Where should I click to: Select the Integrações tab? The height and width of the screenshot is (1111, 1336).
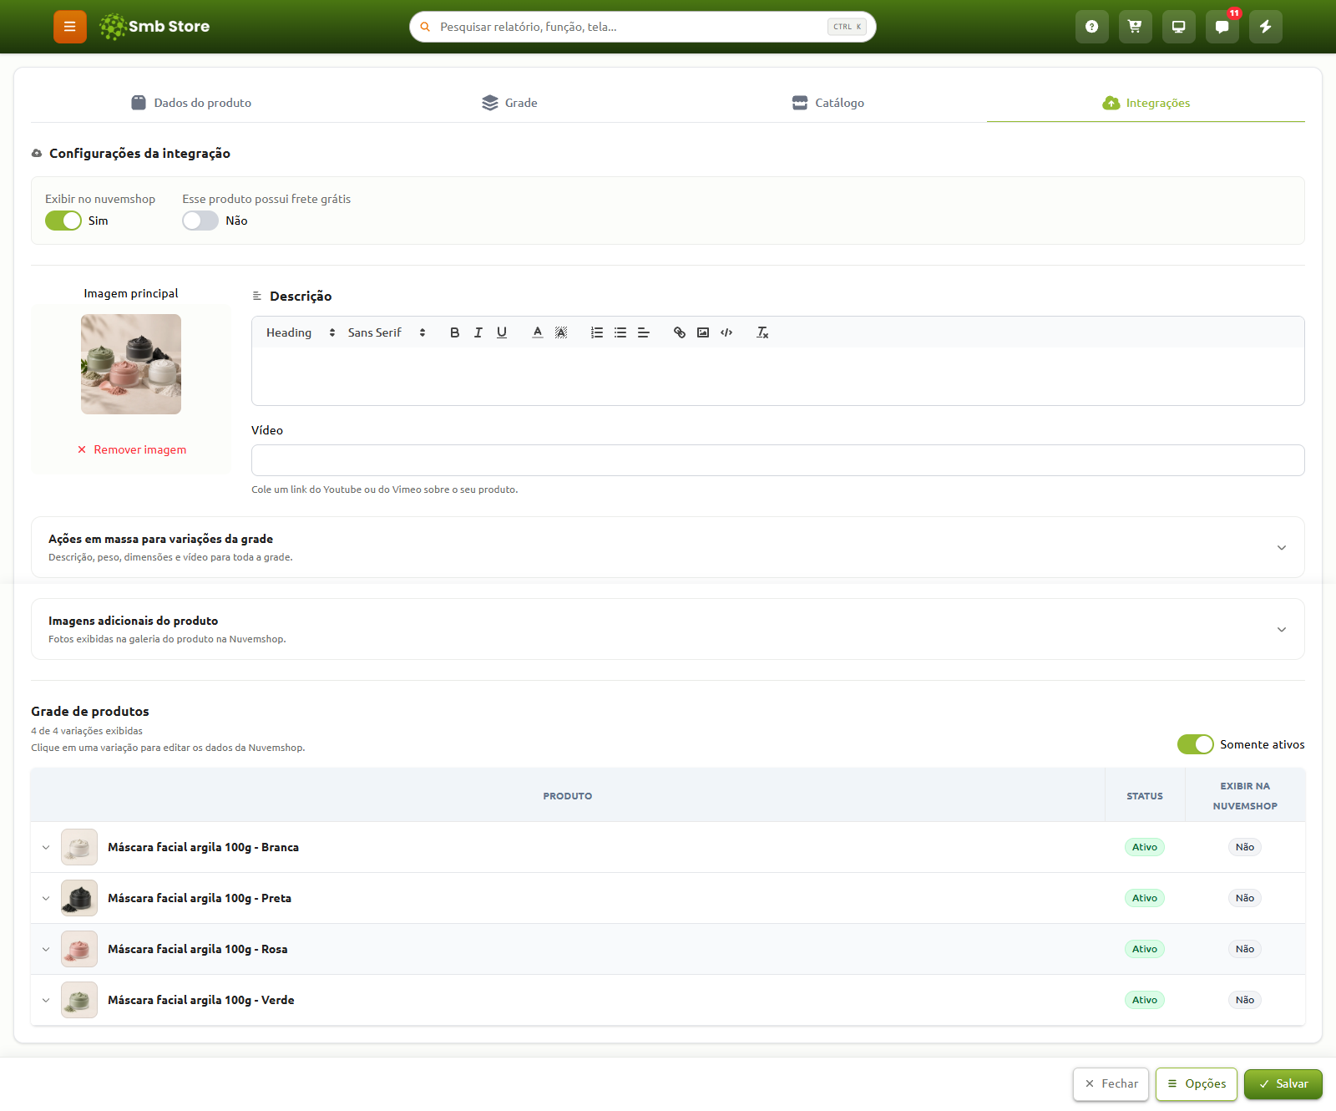1146,103
